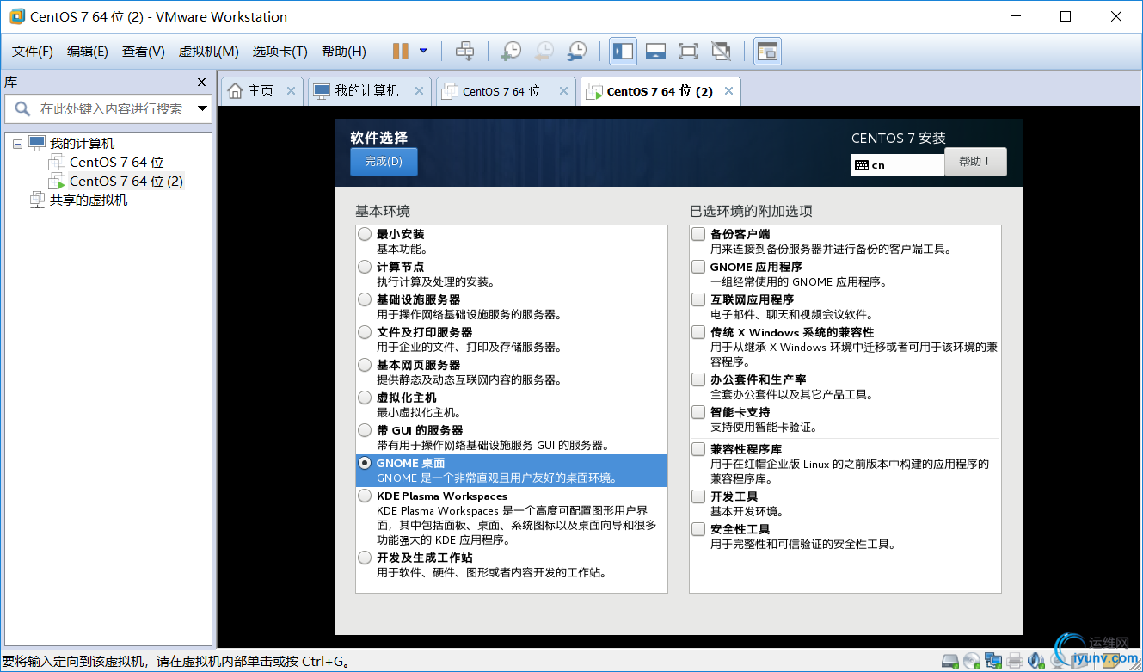The width and height of the screenshot is (1143, 672).
Task: Check the 办公套件和生产率 add-on
Action: pyautogui.click(x=699, y=379)
